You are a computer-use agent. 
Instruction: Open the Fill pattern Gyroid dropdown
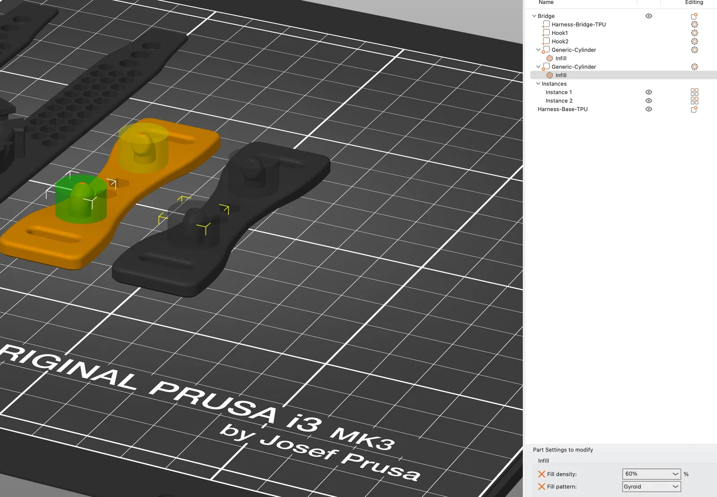point(652,486)
